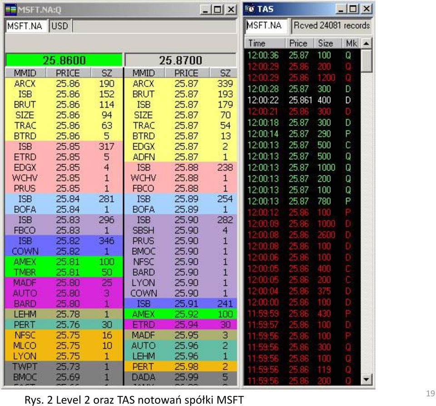436x406 pixels.
Task: Select the 12:00:36 trade in TAS
Action: pos(302,55)
